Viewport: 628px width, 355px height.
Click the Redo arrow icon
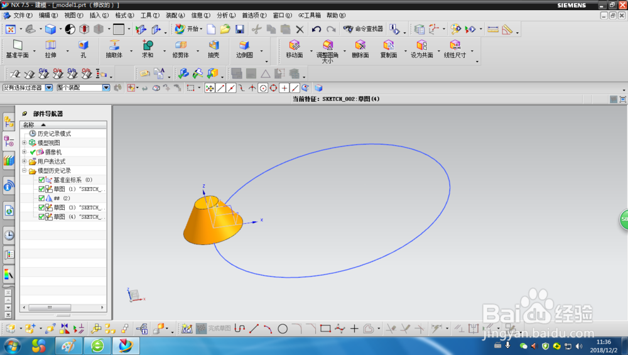(x=331, y=30)
